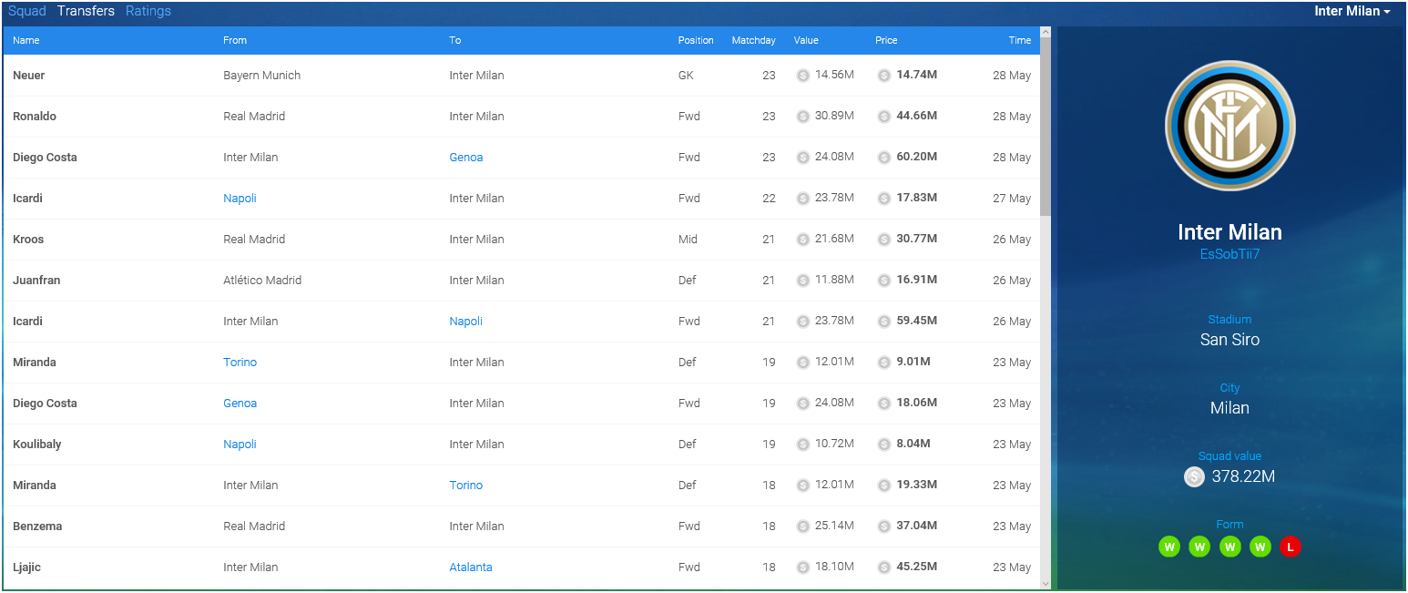Sort by the To column header

pyautogui.click(x=455, y=40)
